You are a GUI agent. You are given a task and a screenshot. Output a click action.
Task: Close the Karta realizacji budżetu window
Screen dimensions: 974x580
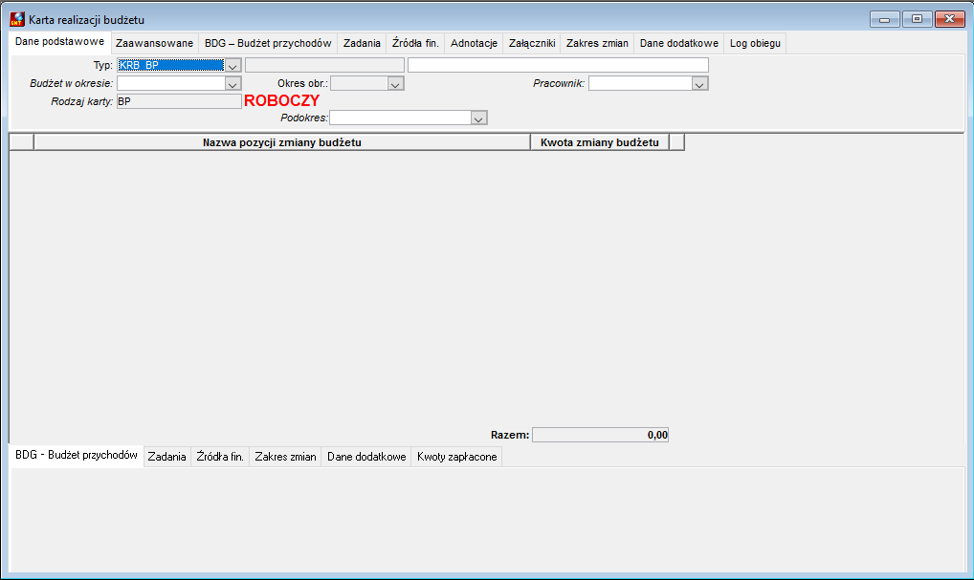[x=949, y=19]
